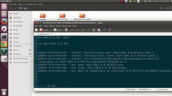Screen dimensions: 172x96
Task: Open Files manager from the launcher
Action: coord(4,14)
